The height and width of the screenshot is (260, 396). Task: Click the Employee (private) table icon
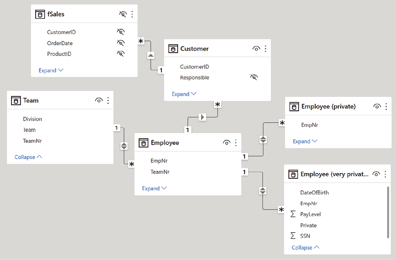click(x=294, y=107)
